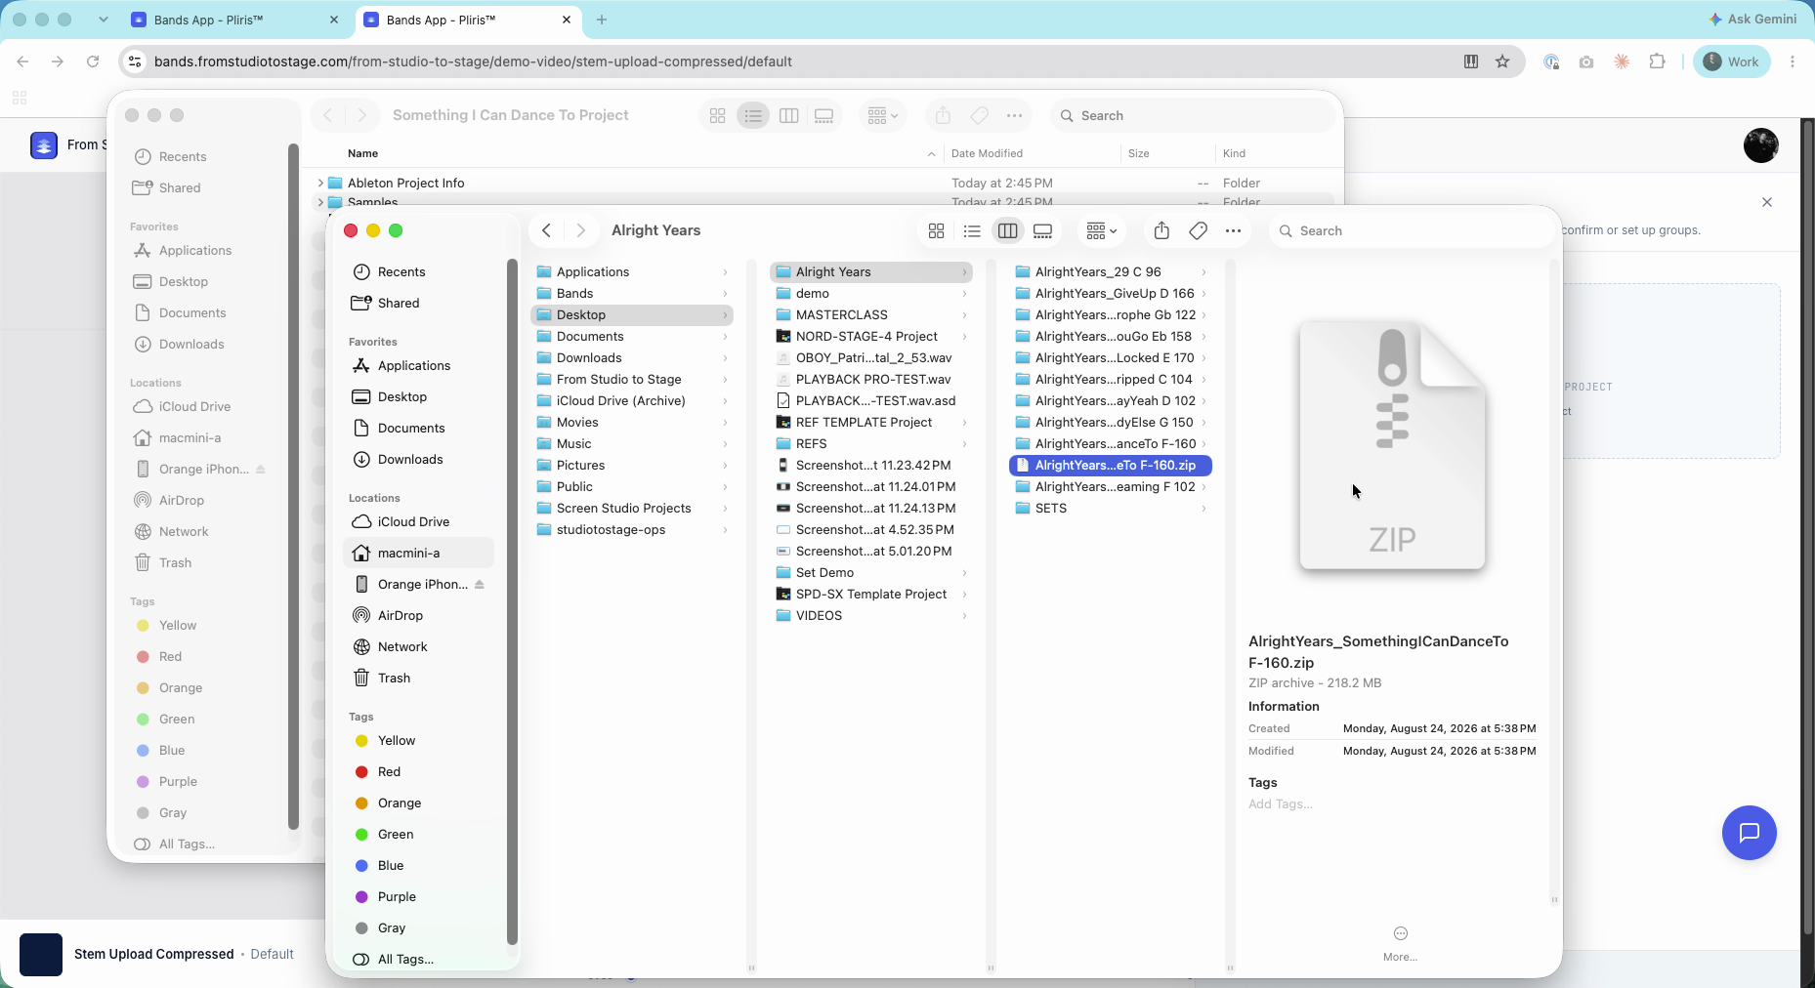
Task: Eject Orange iPhone in front Finder sidebar
Action: 480,584
